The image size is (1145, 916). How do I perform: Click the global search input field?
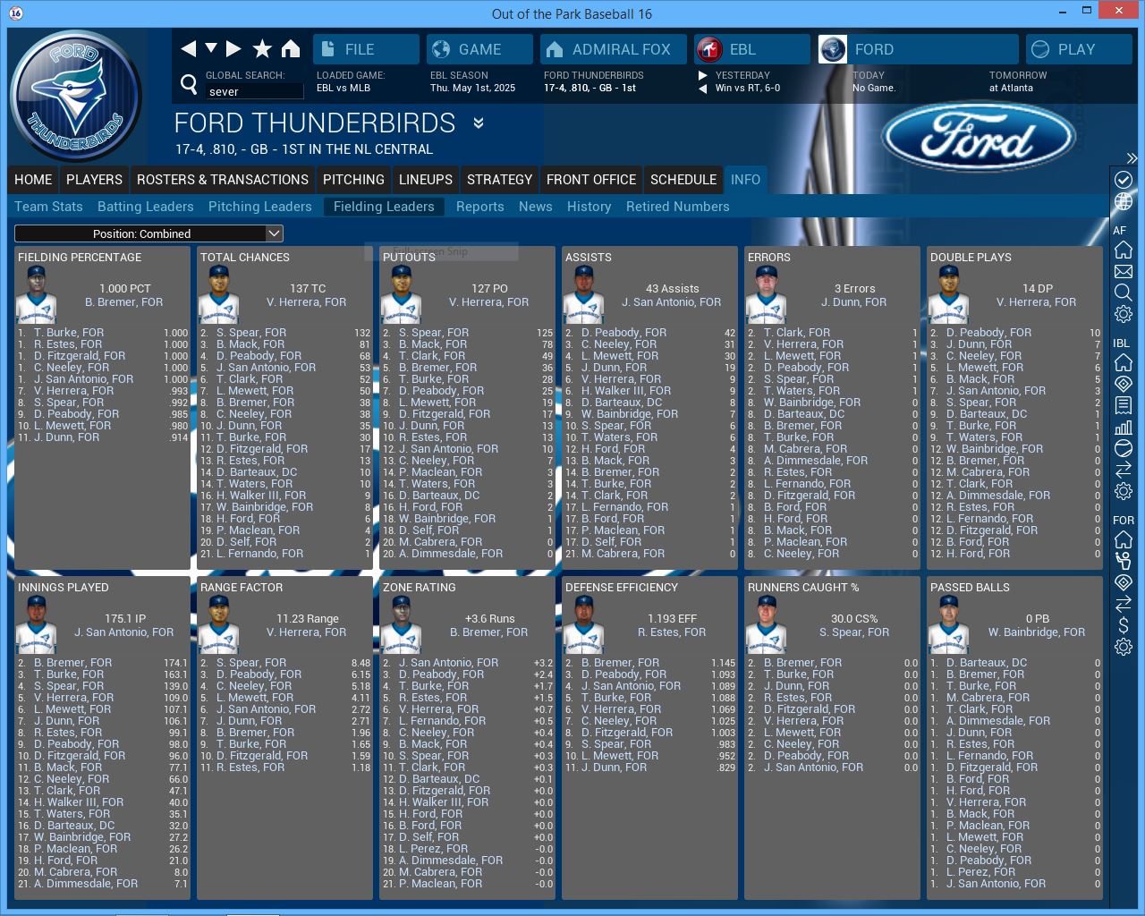tap(255, 91)
